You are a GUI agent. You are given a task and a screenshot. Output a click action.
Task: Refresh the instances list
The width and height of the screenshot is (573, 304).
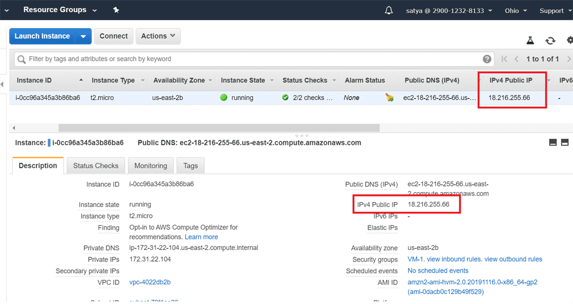point(550,40)
